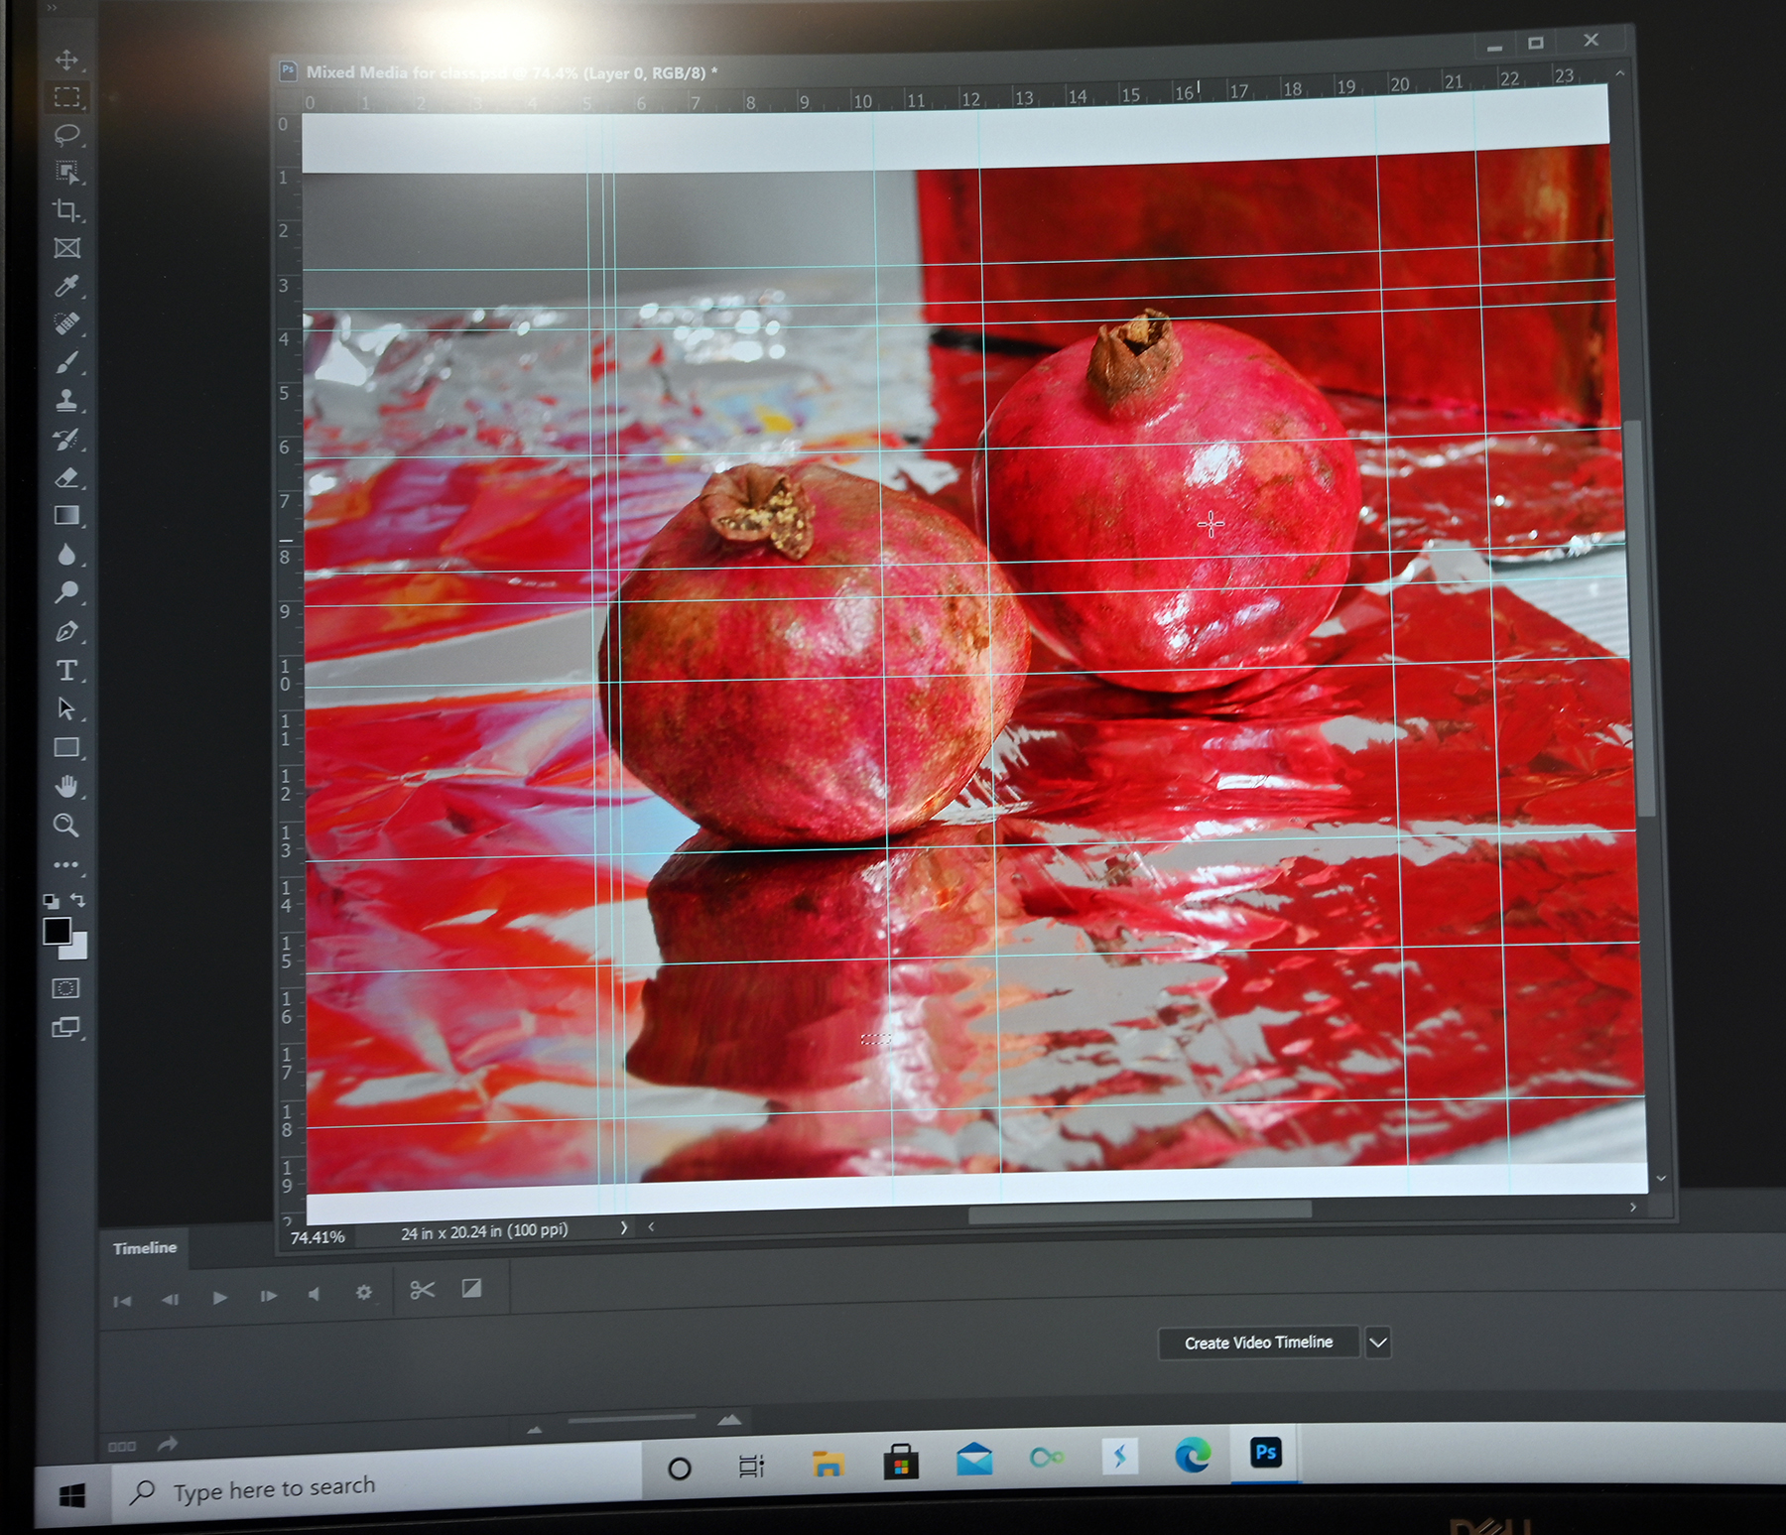Select the Crop tool
Image resolution: width=1786 pixels, height=1535 pixels.
(66, 210)
